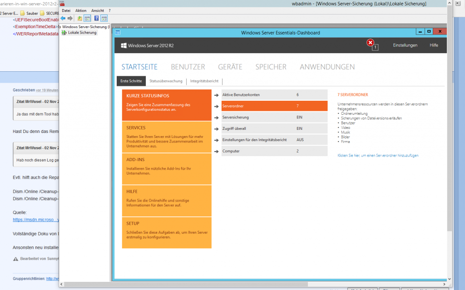Click the vertical scrollbar down arrow
The height and width of the screenshot is (290, 465).
(x=449, y=279)
